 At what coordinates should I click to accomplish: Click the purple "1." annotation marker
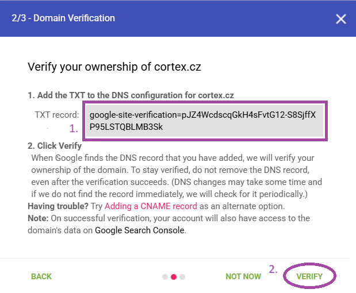74,128
